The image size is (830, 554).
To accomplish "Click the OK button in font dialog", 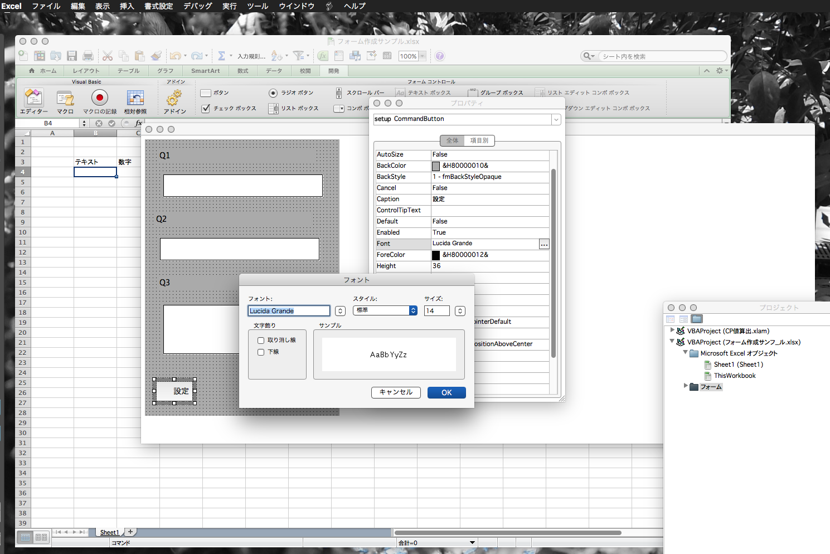I will point(446,393).
